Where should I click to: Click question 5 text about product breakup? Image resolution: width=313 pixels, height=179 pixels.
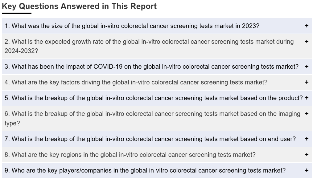(x=154, y=98)
